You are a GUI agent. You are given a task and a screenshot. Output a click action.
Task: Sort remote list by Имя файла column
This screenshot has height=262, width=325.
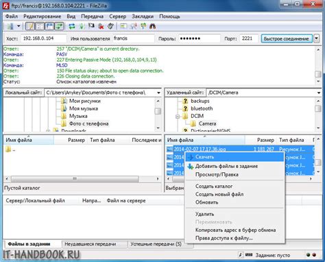(205, 140)
